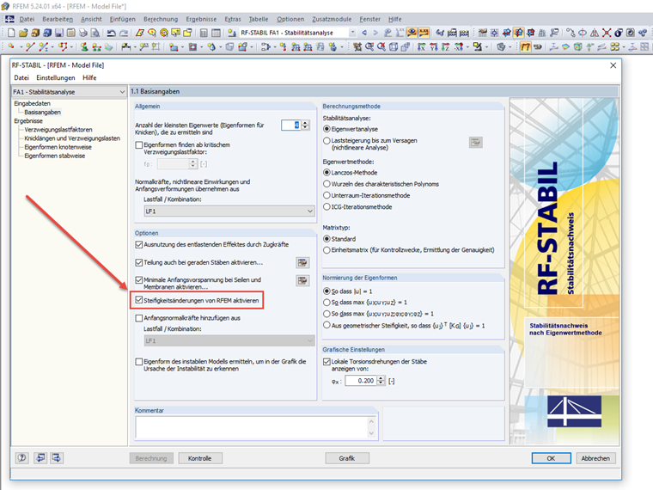Open the Einstellungen menu in RF-STABIL dialog
The height and width of the screenshot is (490, 653).
[56, 78]
